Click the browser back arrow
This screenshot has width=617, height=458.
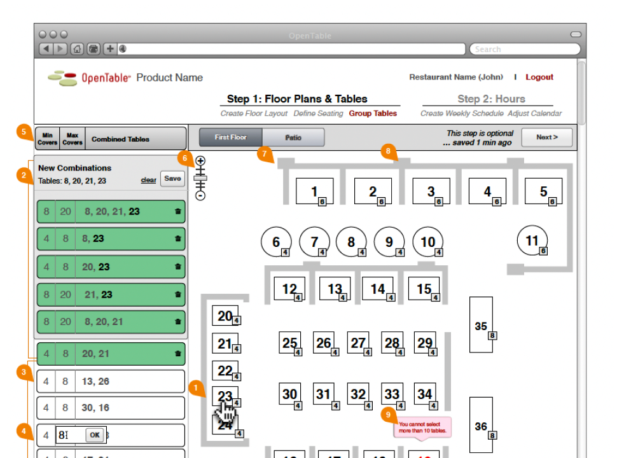coord(46,49)
